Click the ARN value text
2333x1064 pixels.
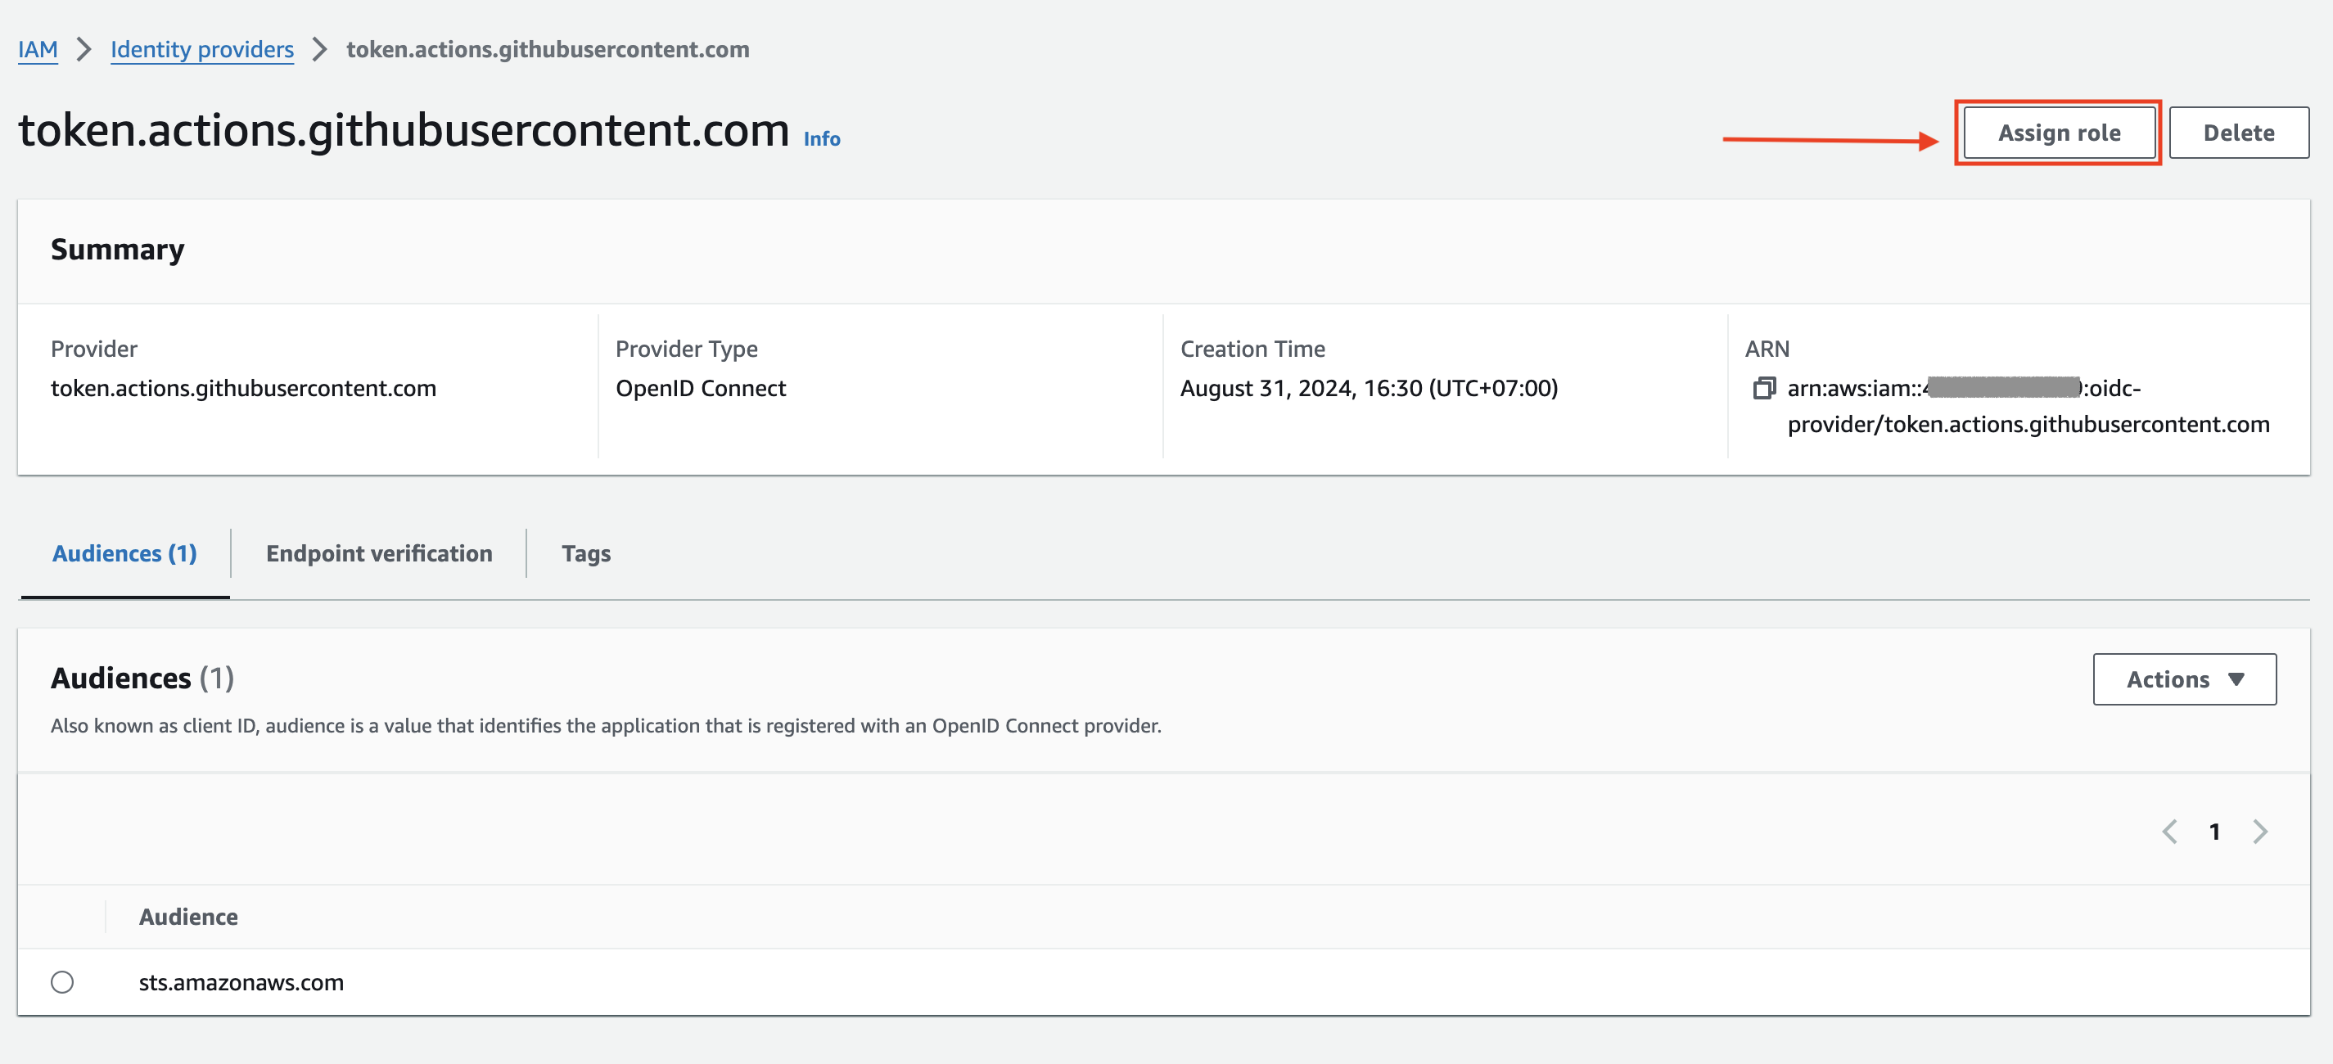[2028, 407]
